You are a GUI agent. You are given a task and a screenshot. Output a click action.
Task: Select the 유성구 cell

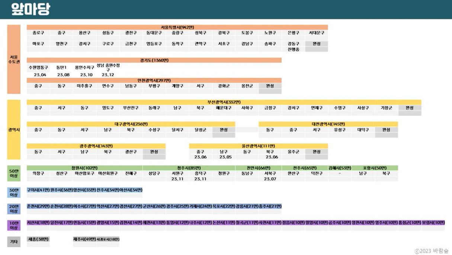340,130
